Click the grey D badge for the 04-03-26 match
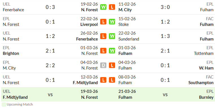 [103, 65]
